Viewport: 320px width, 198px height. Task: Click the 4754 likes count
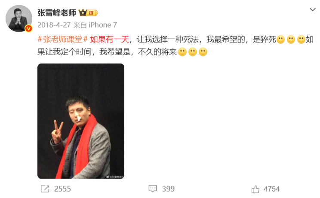(271, 189)
